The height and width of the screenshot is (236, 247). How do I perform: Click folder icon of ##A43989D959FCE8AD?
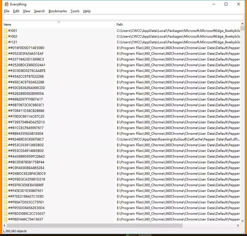5,156
